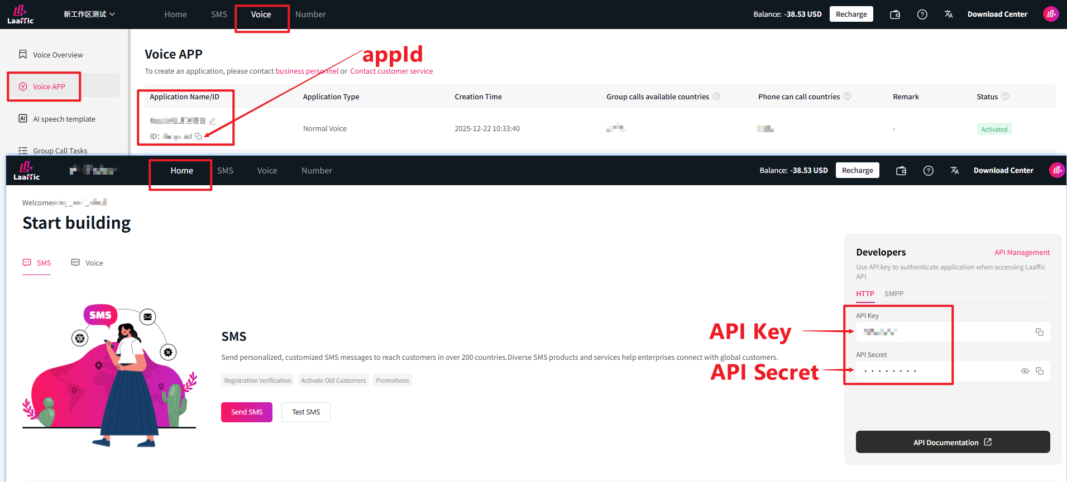Show info for Group calls available countries
Screen dimensions: 1067x482
pyautogui.click(x=716, y=97)
